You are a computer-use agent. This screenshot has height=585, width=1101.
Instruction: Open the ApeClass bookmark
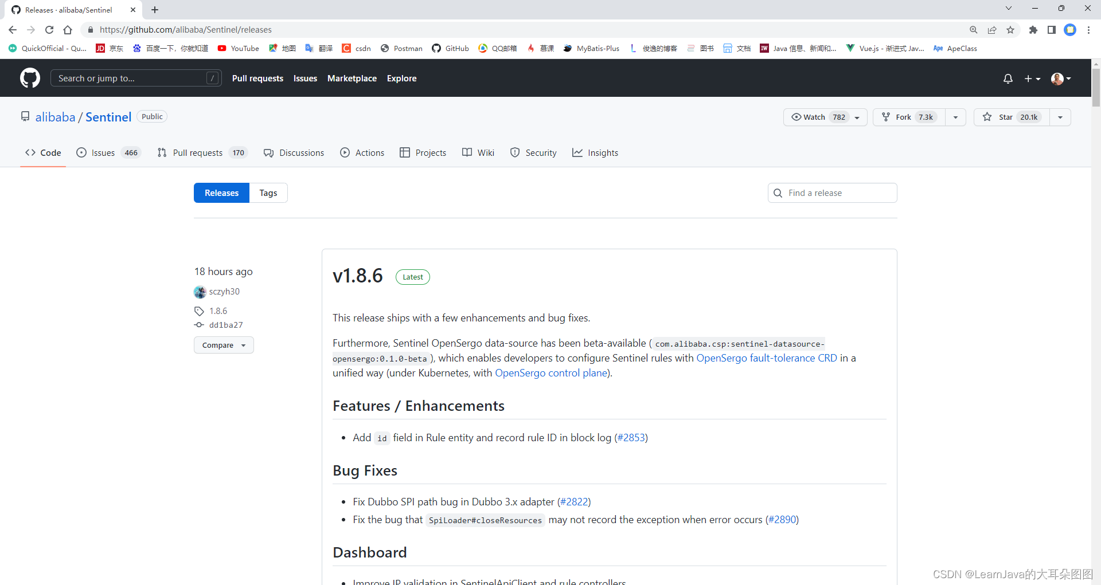955,49
